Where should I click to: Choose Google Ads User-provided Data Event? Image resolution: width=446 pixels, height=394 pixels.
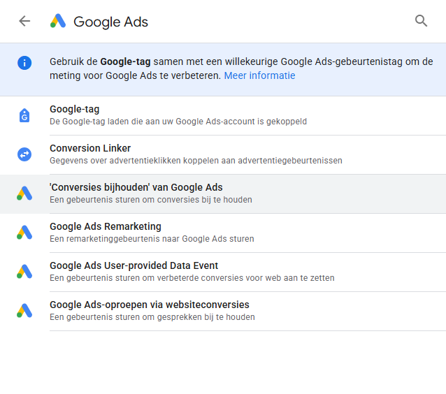click(x=134, y=265)
